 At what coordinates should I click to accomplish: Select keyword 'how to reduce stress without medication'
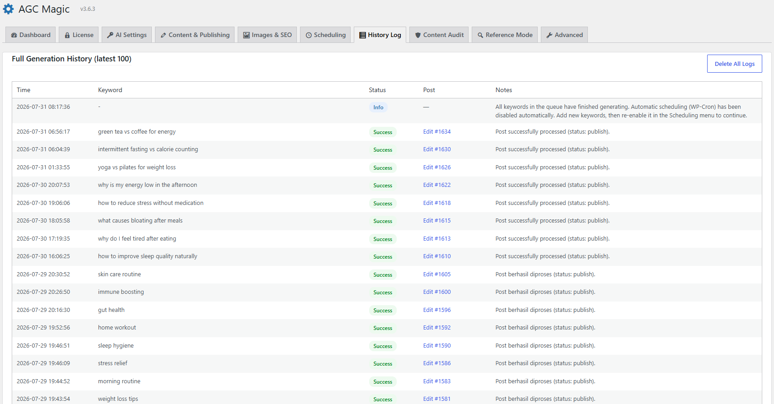click(x=150, y=203)
